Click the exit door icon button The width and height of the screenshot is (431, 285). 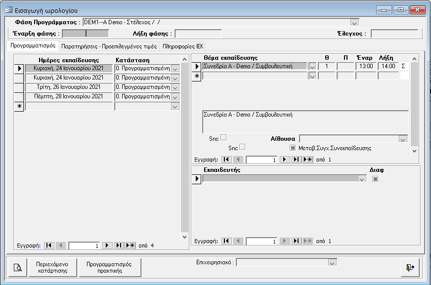pos(410,267)
